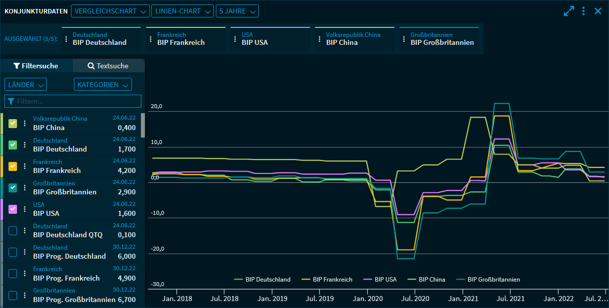609x308 pixels.
Task: Open the Länder filter button
Action: pos(25,85)
